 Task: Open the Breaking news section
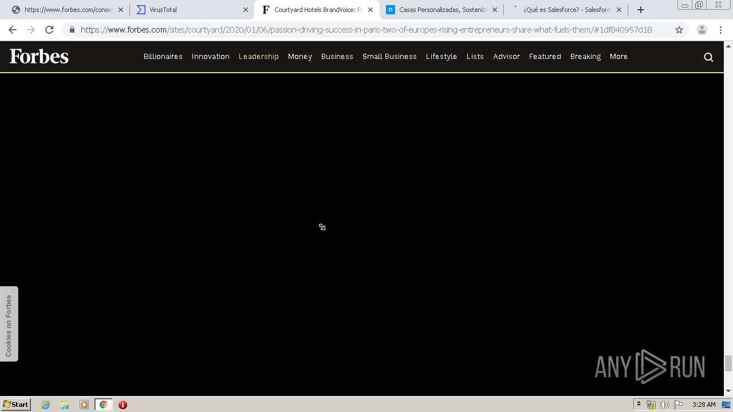585,56
